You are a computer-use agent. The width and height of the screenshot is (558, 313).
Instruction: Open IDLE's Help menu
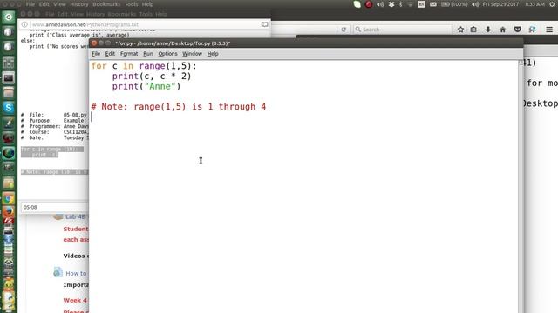coord(213,54)
